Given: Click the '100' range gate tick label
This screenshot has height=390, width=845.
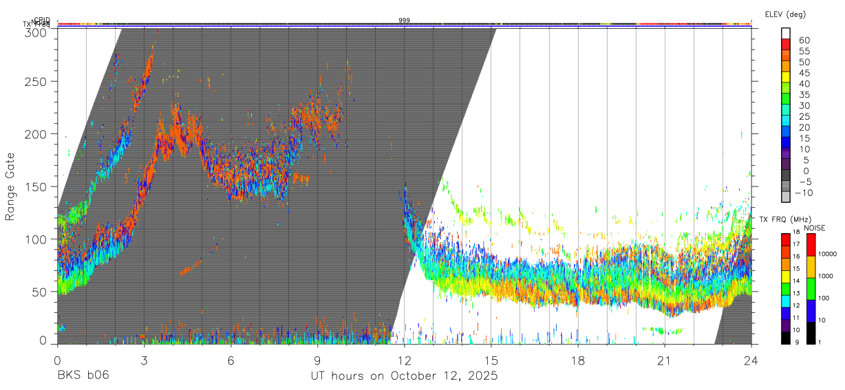Looking at the screenshot, I should (36, 239).
